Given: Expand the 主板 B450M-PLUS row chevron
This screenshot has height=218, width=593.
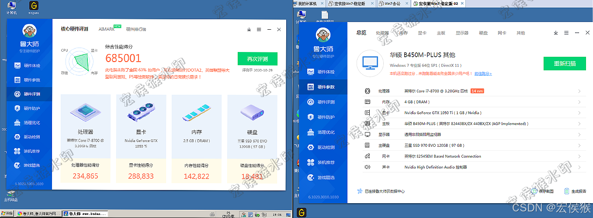Looking at the screenshot, I should [x=579, y=124].
